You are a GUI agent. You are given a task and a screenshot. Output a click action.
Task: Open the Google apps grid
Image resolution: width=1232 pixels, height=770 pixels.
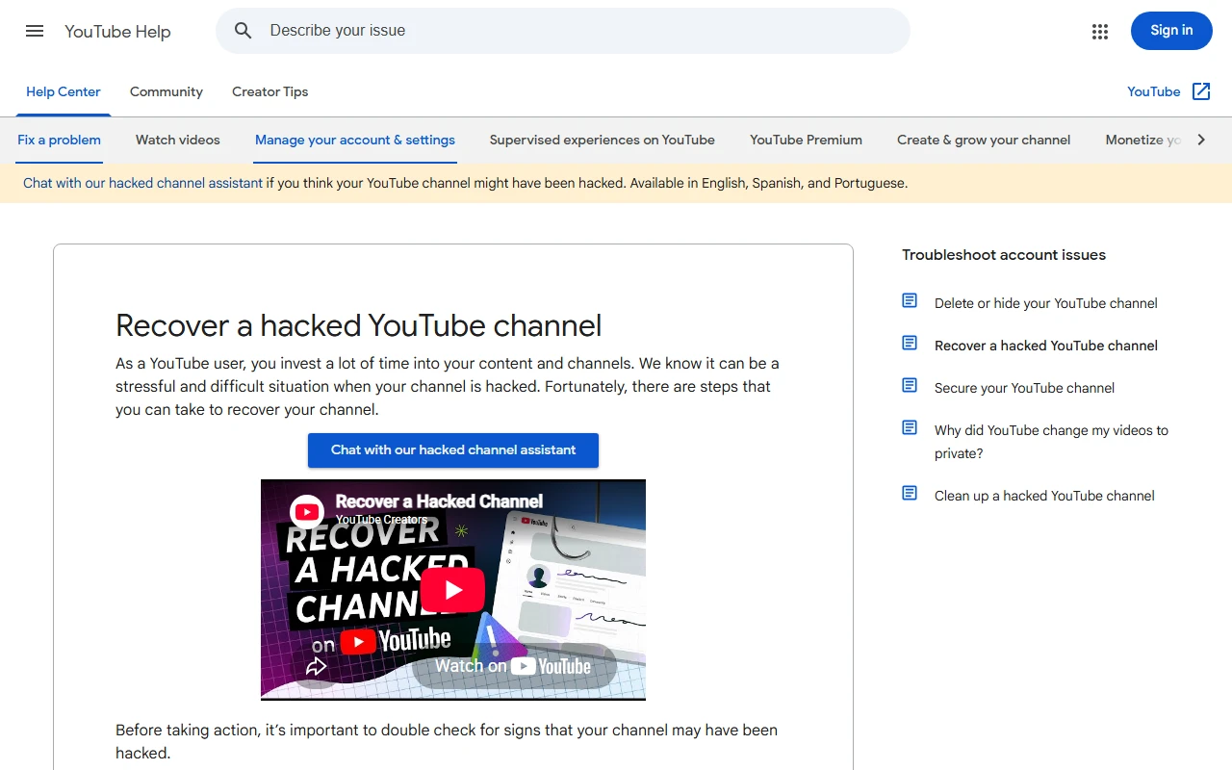click(1100, 32)
